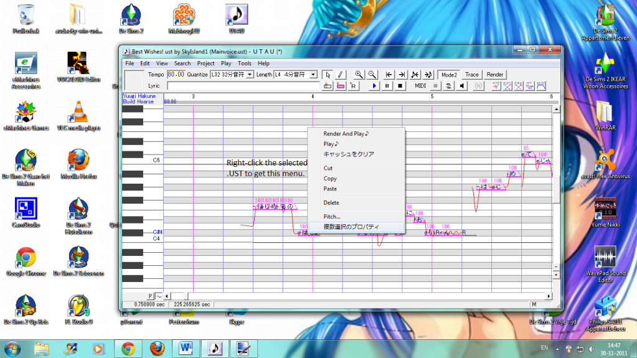Select the arrow selection tool
The width and height of the screenshot is (637, 358).
(x=329, y=75)
